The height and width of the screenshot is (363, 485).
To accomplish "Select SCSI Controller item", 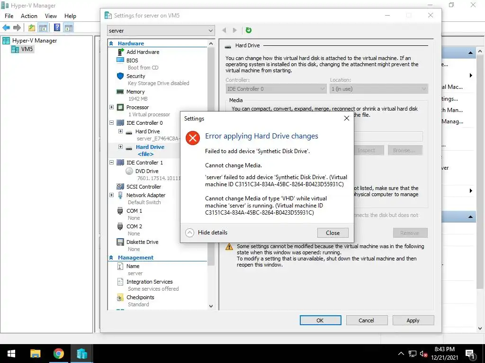I will coord(144,187).
